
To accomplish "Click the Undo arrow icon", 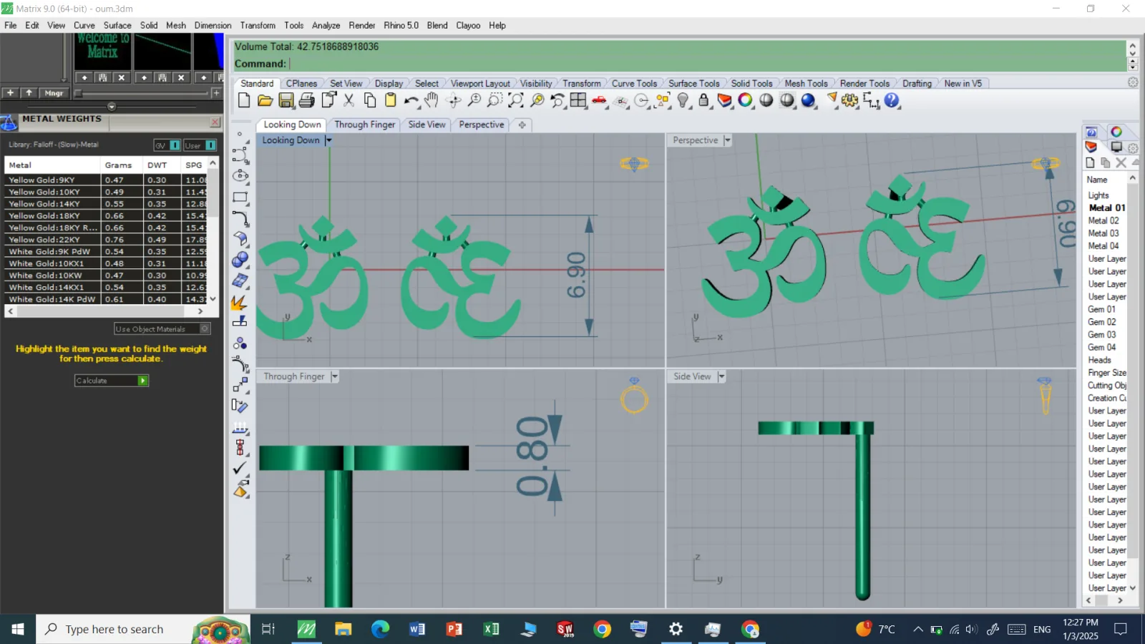I will coord(411,100).
